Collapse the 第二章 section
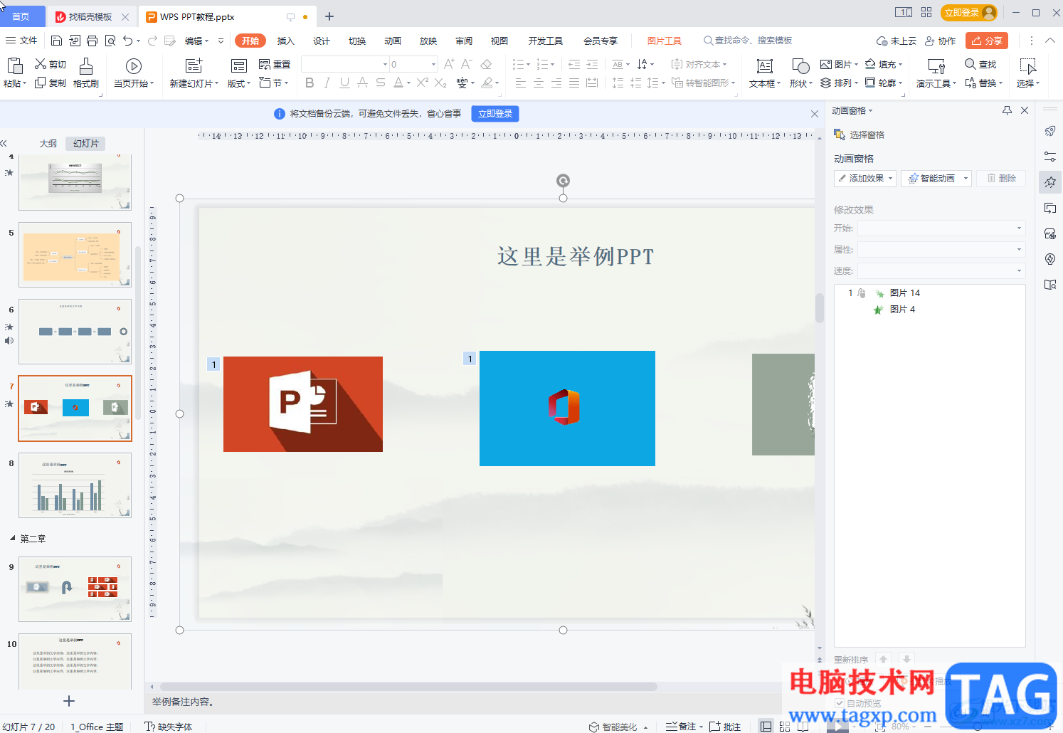The width and height of the screenshot is (1063, 733). tap(12, 538)
